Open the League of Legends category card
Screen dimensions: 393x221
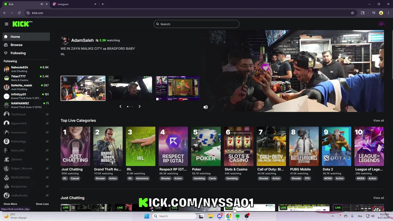coord(369,146)
